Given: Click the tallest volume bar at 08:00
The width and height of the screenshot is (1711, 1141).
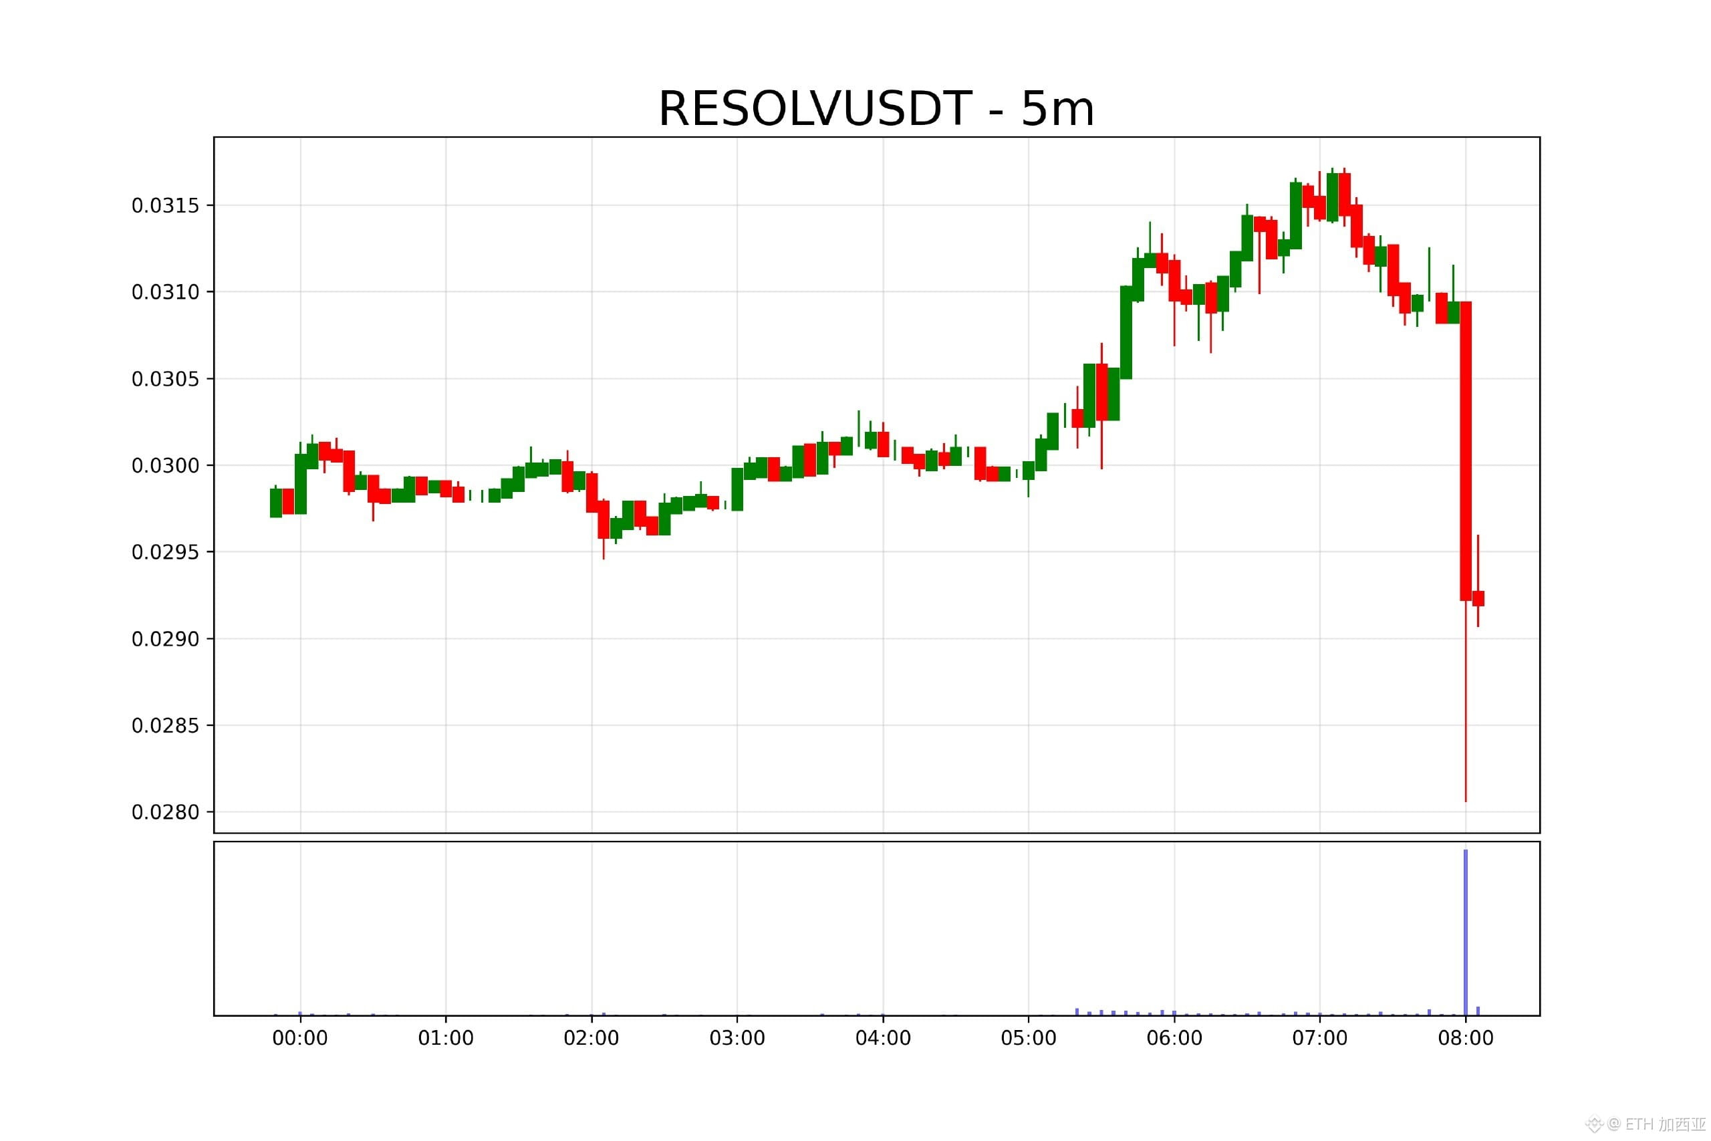Looking at the screenshot, I should [1466, 932].
